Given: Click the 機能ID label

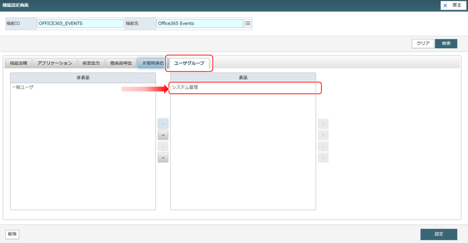Looking at the screenshot, I should click(x=13, y=23).
